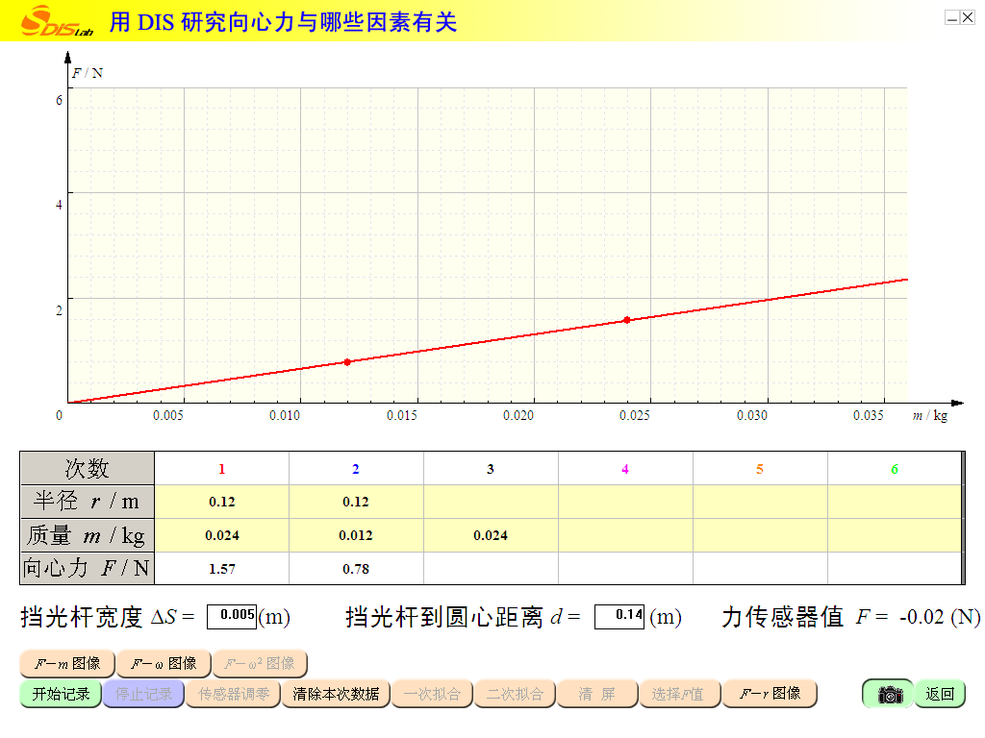Close the DIS experiment window

[967, 17]
